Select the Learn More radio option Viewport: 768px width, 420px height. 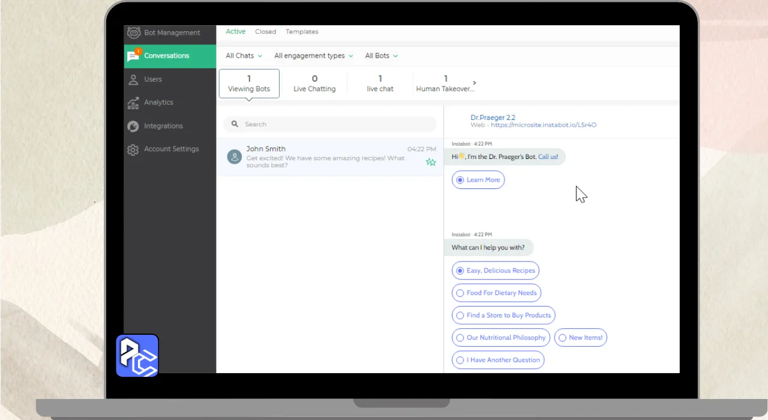[x=478, y=180]
